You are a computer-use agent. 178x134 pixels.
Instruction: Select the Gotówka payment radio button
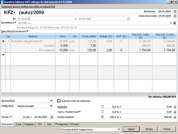(x=102, y=106)
